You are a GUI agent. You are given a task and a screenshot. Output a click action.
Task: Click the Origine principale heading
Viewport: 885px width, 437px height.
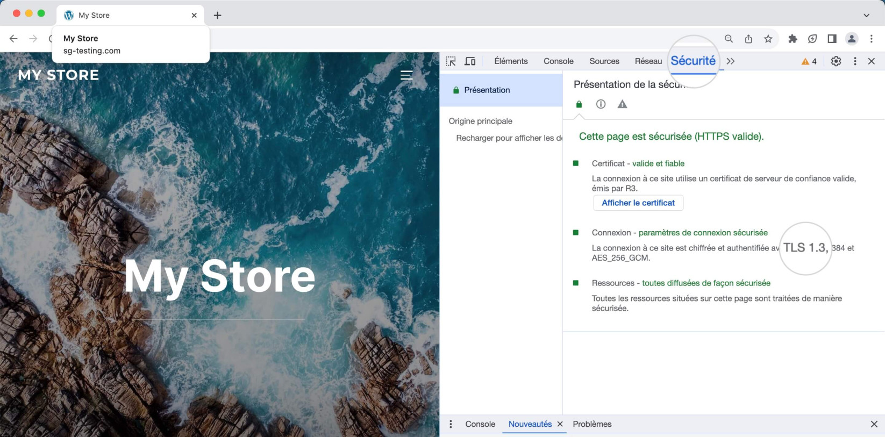point(481,121)
